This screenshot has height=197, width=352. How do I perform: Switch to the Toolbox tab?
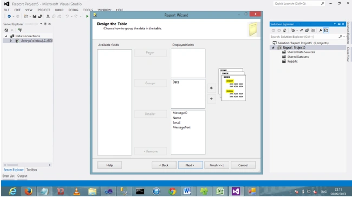[x=31, y=170]
